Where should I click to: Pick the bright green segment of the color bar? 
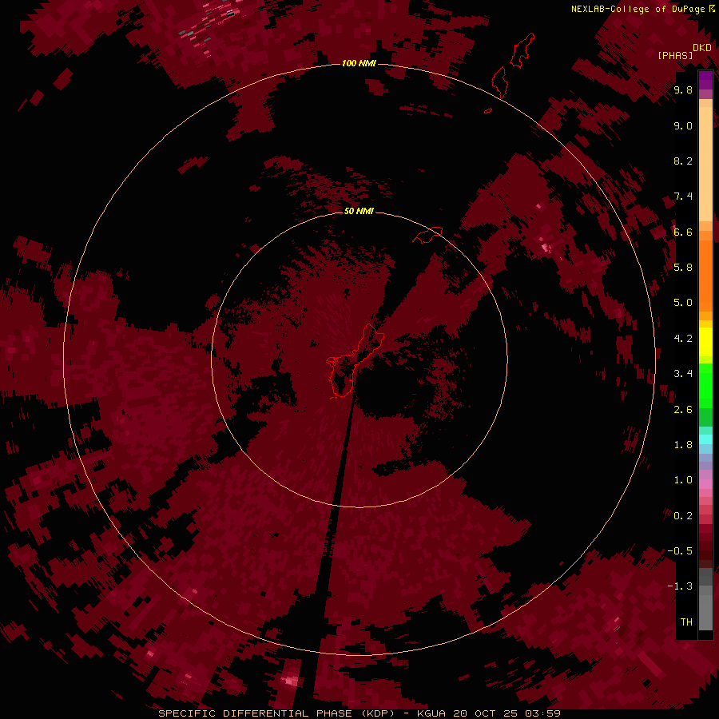coord(705,386)
